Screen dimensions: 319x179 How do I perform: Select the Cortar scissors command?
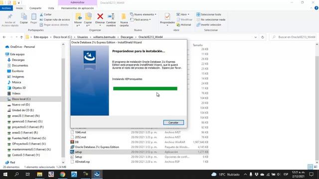click(x=46, y=14)
